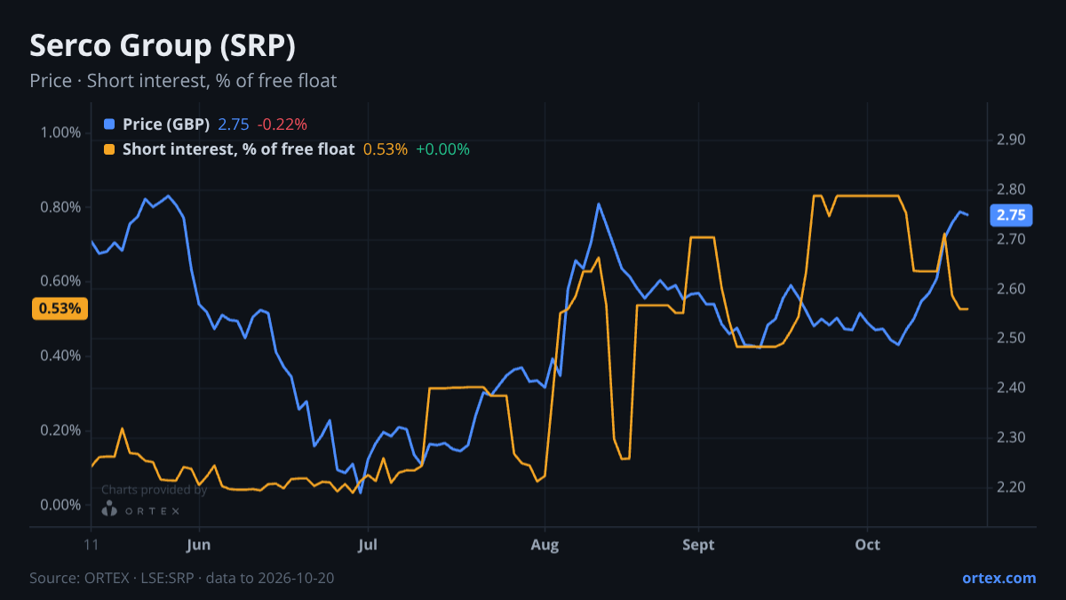
Task: Click the blue 2.75 right axis marker
Action: [x=1011, y=215]
